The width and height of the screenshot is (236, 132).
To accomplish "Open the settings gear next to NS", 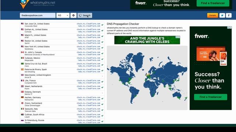I will (73, 15).
